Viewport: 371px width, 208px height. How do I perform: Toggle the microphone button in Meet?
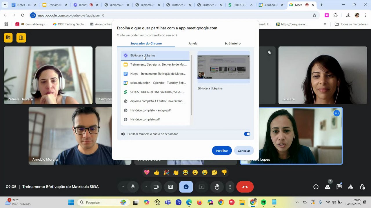point(133,187)
